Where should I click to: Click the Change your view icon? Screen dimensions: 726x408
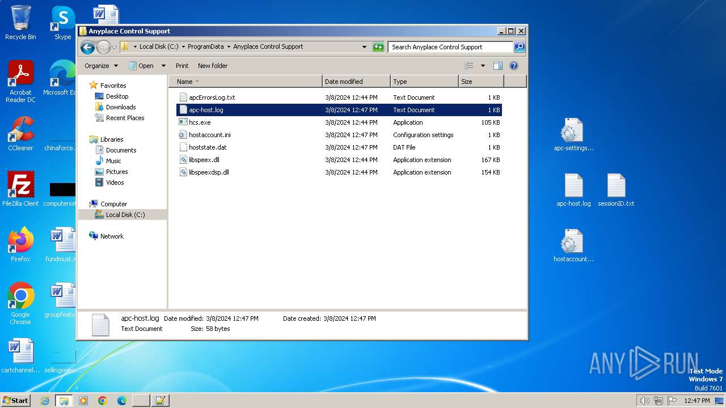pyautogui.click(x=468, y=66)
